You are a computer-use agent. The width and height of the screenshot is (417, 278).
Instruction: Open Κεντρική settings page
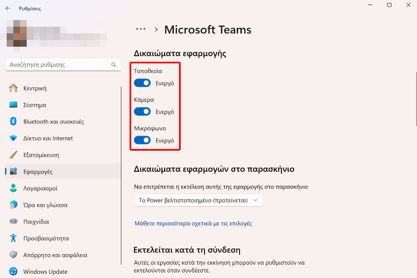[x=63, y=88]
